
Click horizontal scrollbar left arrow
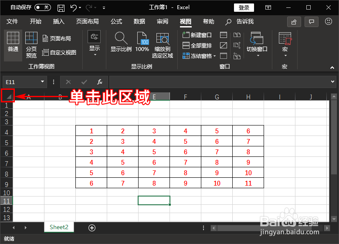(x=214, y=228)
